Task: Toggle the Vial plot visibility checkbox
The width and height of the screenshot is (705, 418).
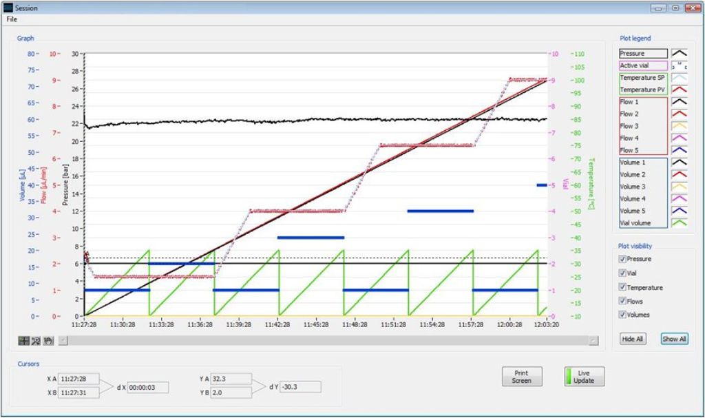Action: point(622,273)
